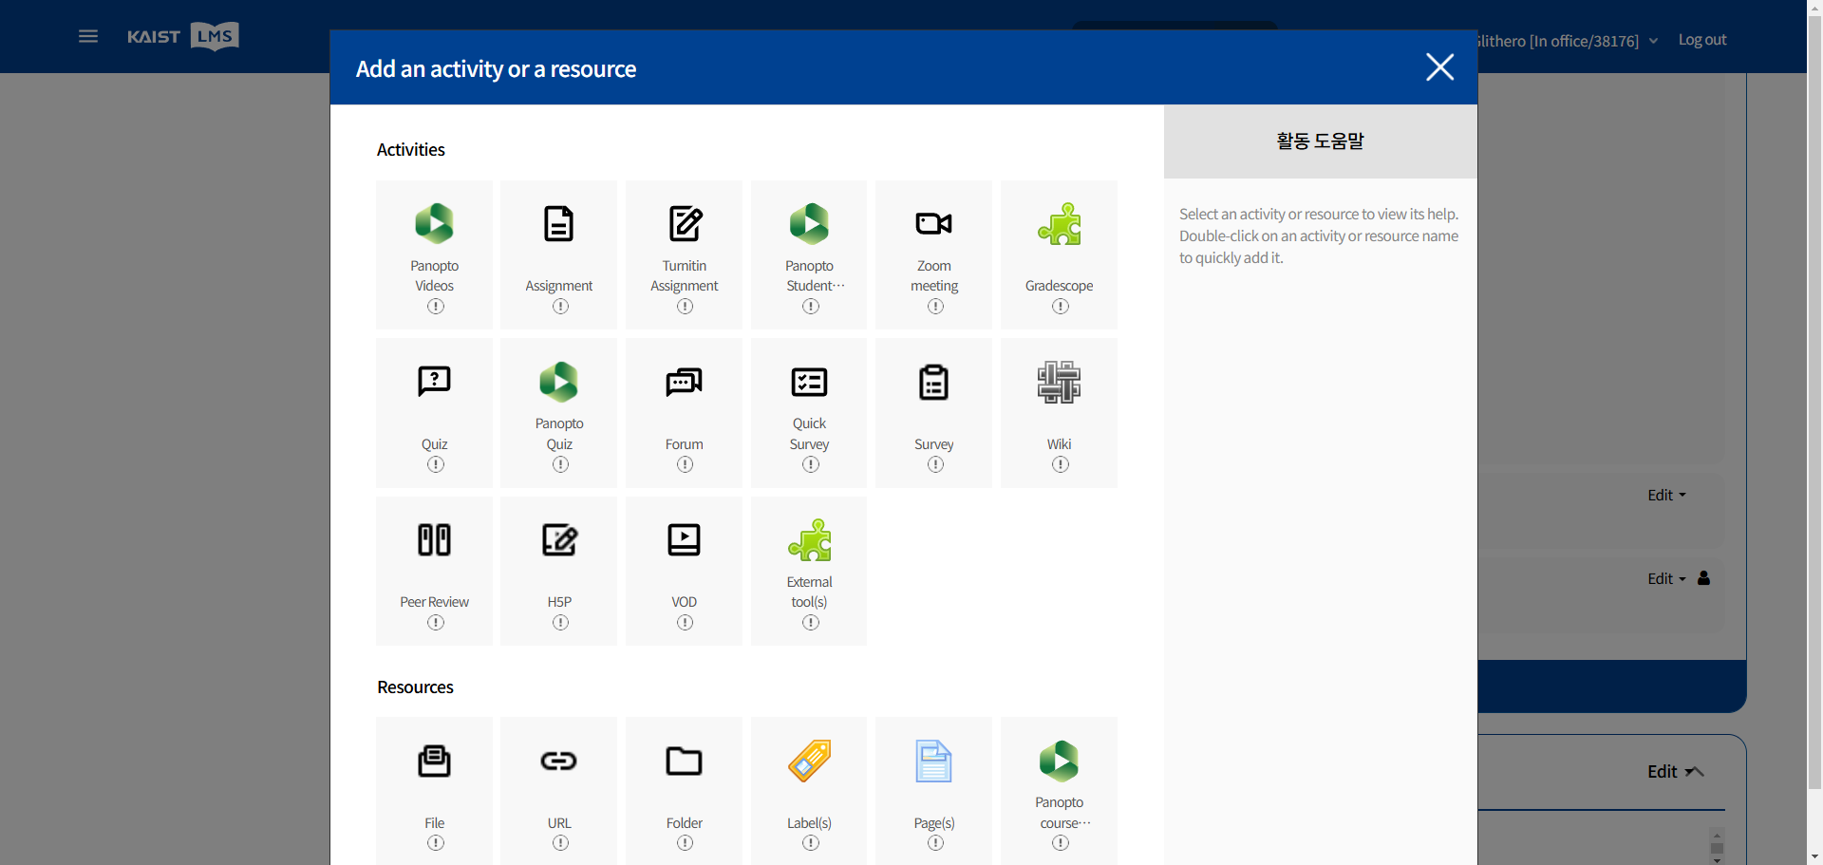
Task: Show info for File resource
Action: [x=436, y=843]
